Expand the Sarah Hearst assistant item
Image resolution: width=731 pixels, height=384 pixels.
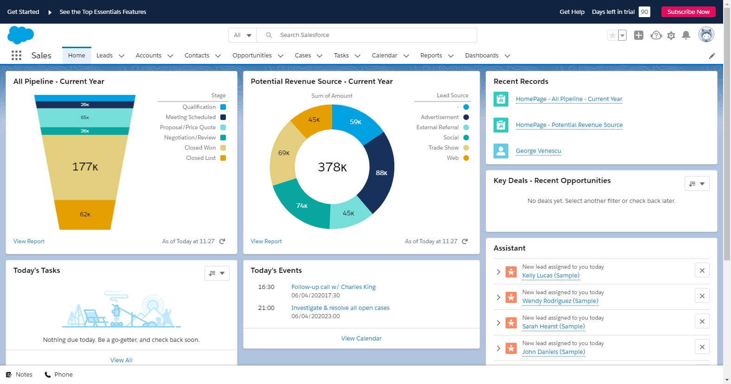(x=498, y=323)
